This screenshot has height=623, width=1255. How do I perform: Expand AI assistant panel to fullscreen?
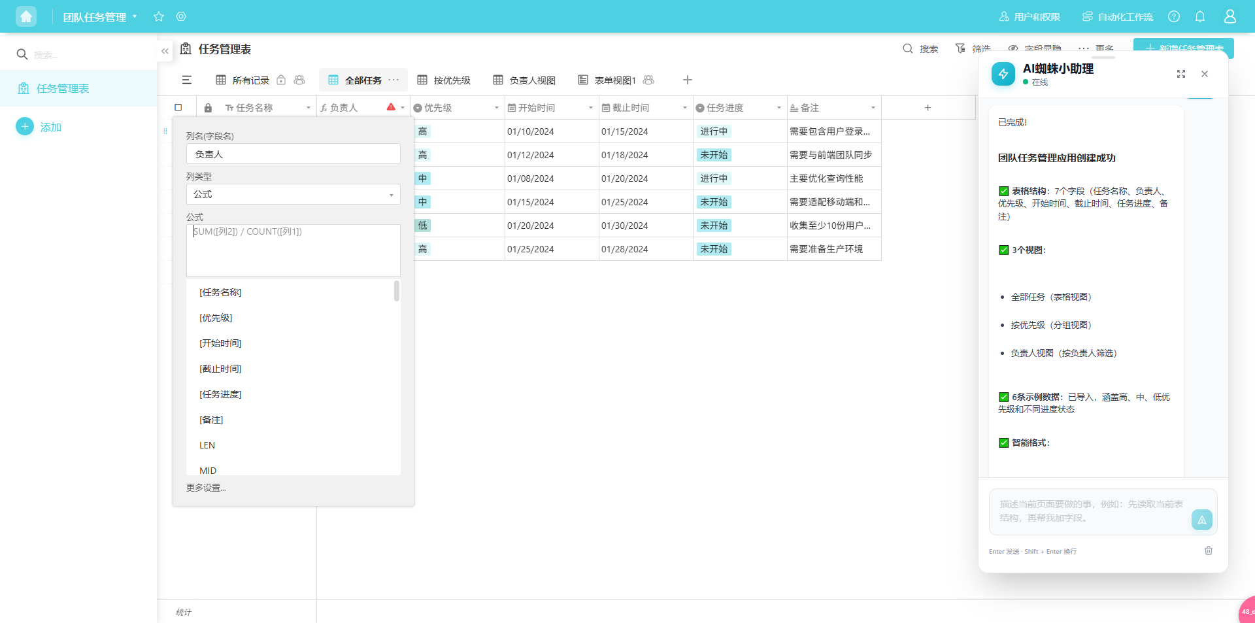1181,74
